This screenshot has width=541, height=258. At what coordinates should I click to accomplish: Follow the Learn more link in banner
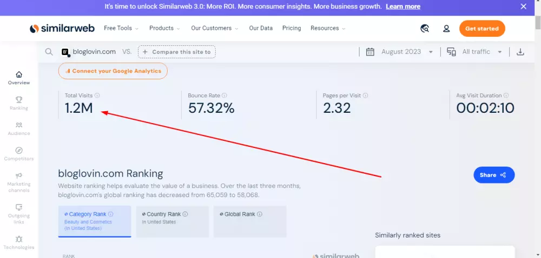403,6
